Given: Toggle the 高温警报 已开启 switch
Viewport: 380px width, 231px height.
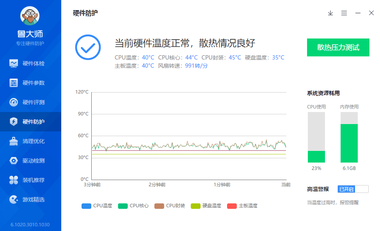Looking at the screenshot, I should tap(353, 189).
